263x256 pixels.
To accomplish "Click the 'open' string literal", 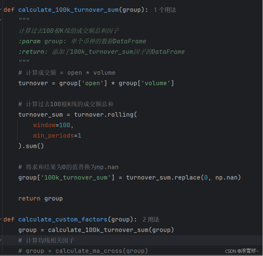I will pyautogui.click(x=92, y=83).
